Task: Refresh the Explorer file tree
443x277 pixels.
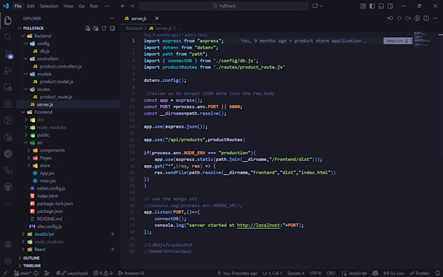Action: pyautogui.click(x=104, y=28)
